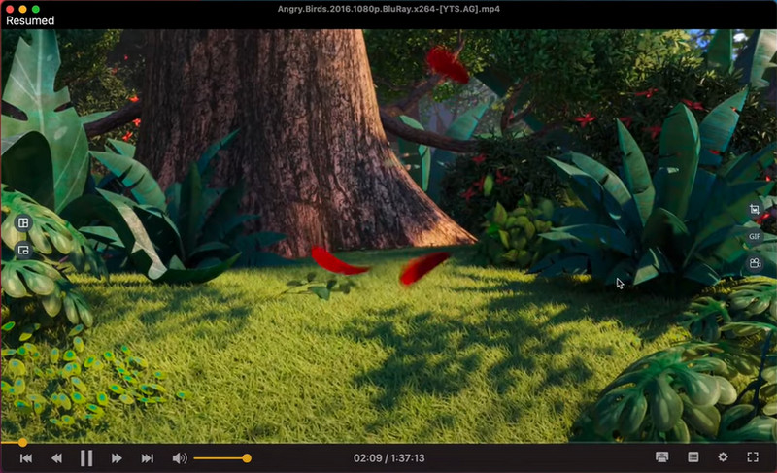Minimize the player window
The width and height of the screenshot is (777, 473).
pos(22,9)
